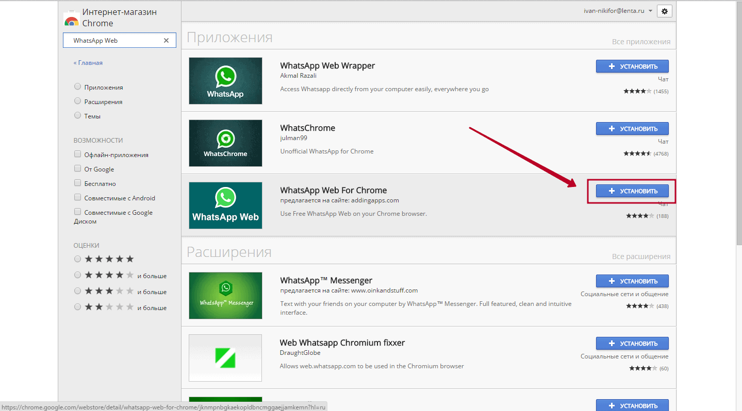The width and height of the screenshot is (742, 411).
Task: Select the Приложения radio filter
Action: [77, 87]
